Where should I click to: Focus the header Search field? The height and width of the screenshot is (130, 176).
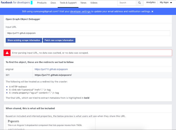[127, 3]
